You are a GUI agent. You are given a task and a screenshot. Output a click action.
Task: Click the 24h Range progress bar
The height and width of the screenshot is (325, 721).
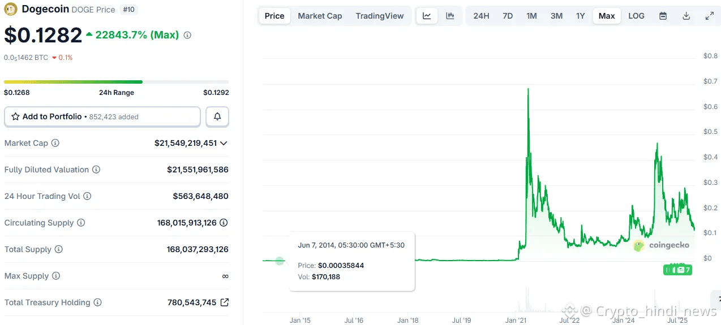[x=117, y=82]
